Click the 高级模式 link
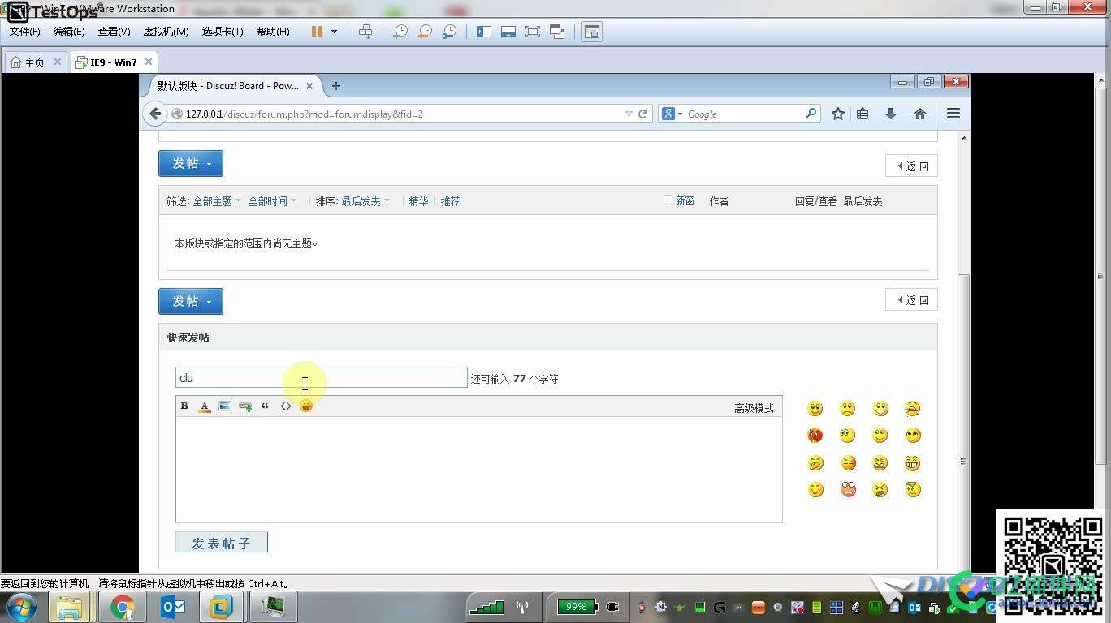 tap(754, 408)
